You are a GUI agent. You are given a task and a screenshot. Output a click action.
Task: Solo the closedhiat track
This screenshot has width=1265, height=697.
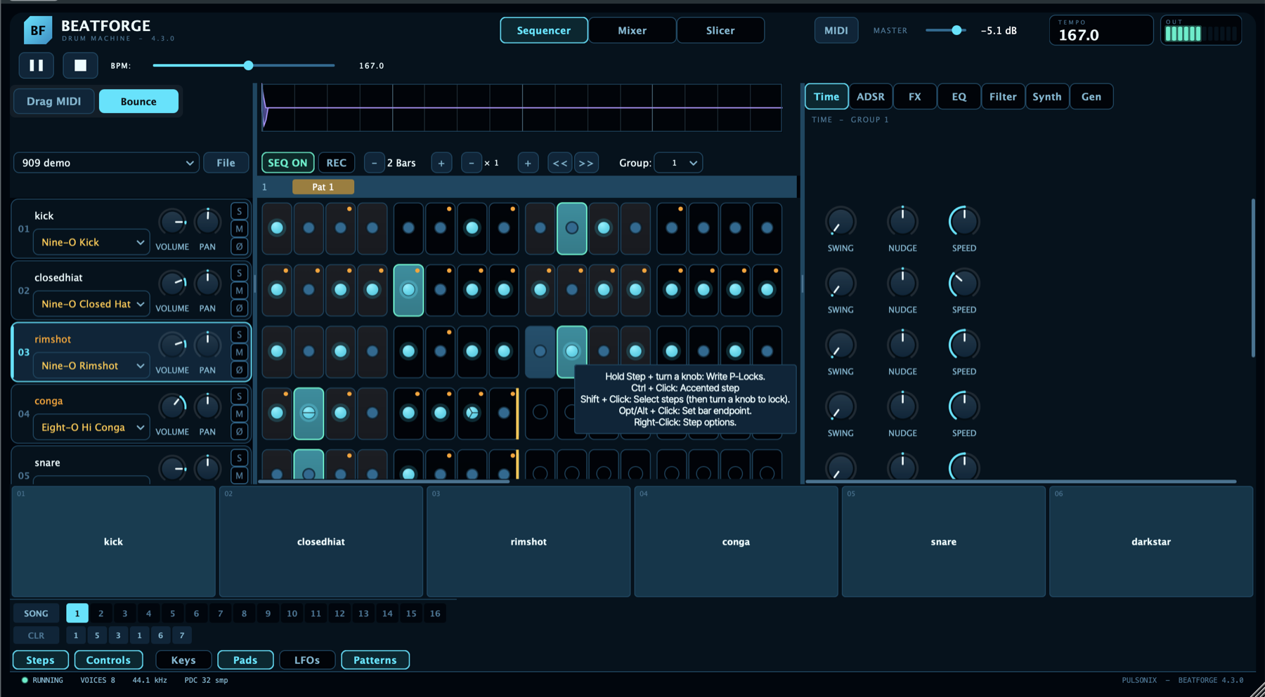(x=239, y=273)
